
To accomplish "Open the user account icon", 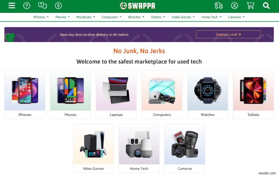I will click(234, 6).
